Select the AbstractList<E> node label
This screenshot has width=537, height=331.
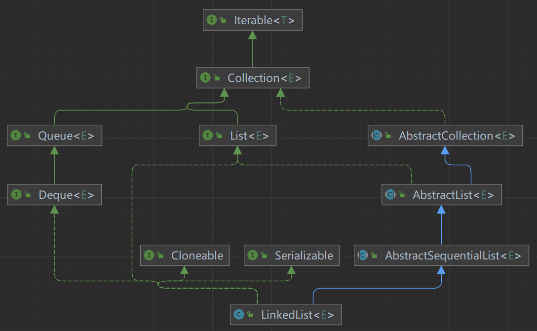click(453, 195)
